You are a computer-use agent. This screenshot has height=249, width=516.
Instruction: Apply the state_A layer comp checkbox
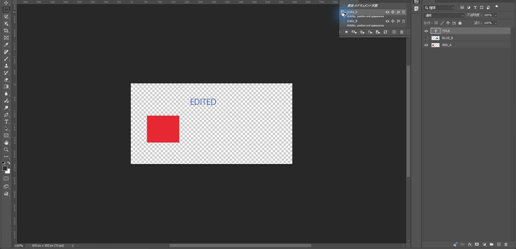(x=343, y=12)
